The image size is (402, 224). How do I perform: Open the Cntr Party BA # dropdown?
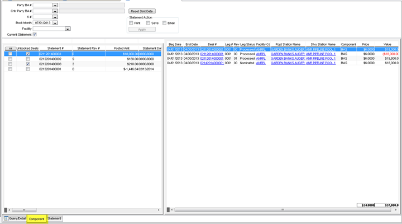(55, 11)
